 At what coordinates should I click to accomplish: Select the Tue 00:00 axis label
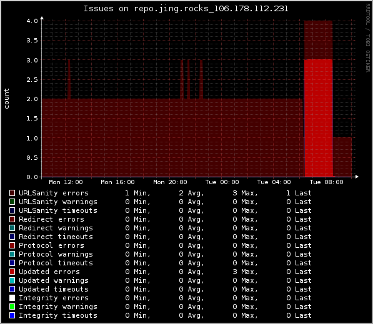(222, 182)
